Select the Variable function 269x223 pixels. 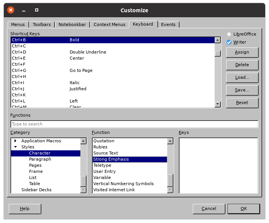click(x=130, y=178)
